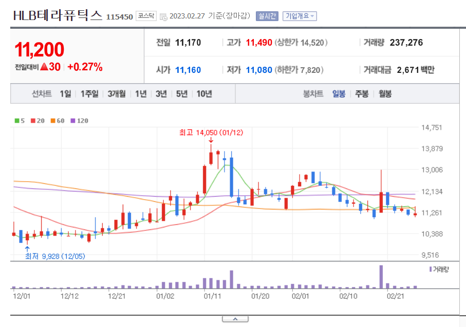Viewport: 466px width, 327px height.
Task: Click the 코스닥 market badge
Action: [146, 16]
